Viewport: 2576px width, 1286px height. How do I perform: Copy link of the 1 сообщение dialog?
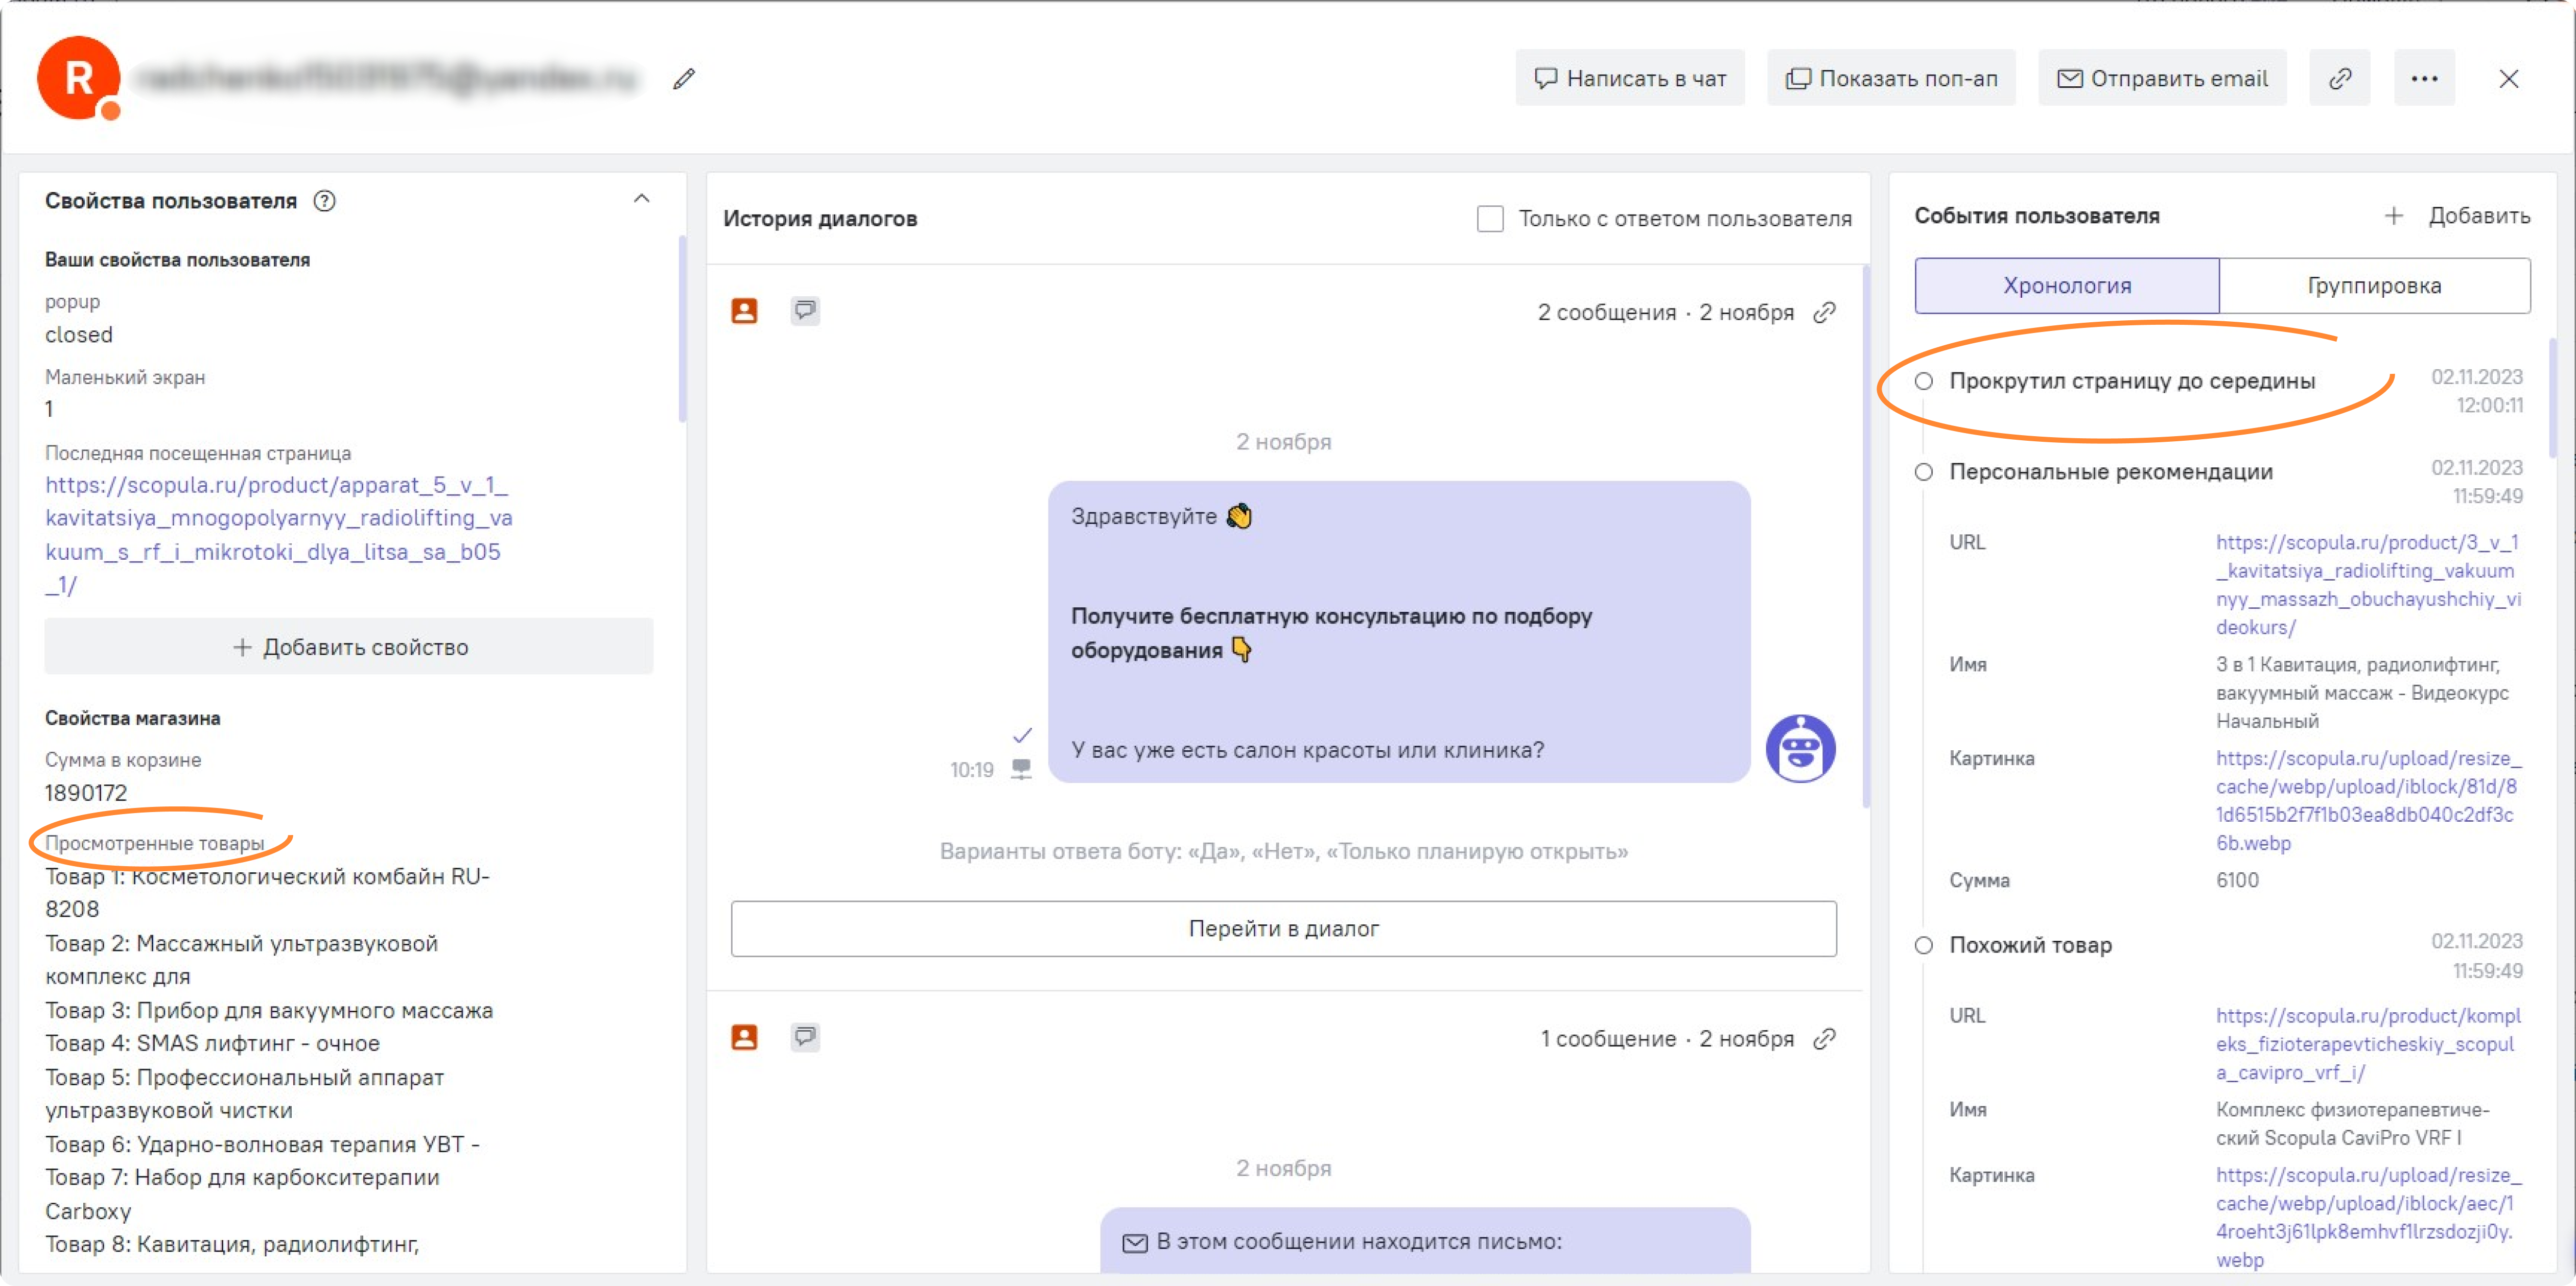1825,1038
